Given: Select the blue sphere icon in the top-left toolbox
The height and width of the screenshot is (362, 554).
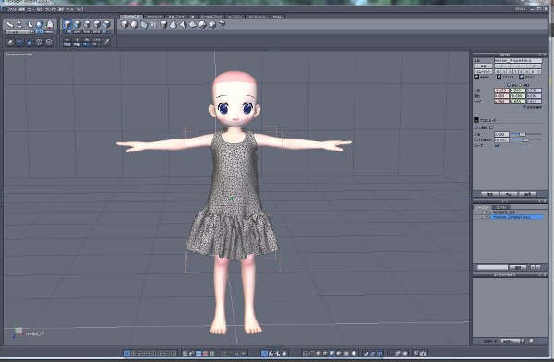Looking at the screenshot, I should [x=40, y=24].
